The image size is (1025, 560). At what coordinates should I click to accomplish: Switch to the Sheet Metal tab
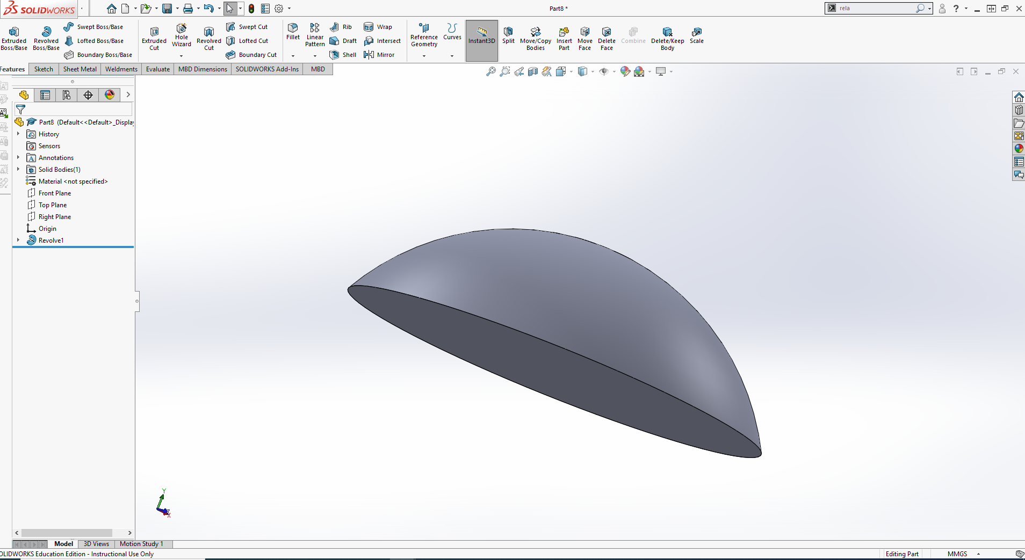coord(80,69)
